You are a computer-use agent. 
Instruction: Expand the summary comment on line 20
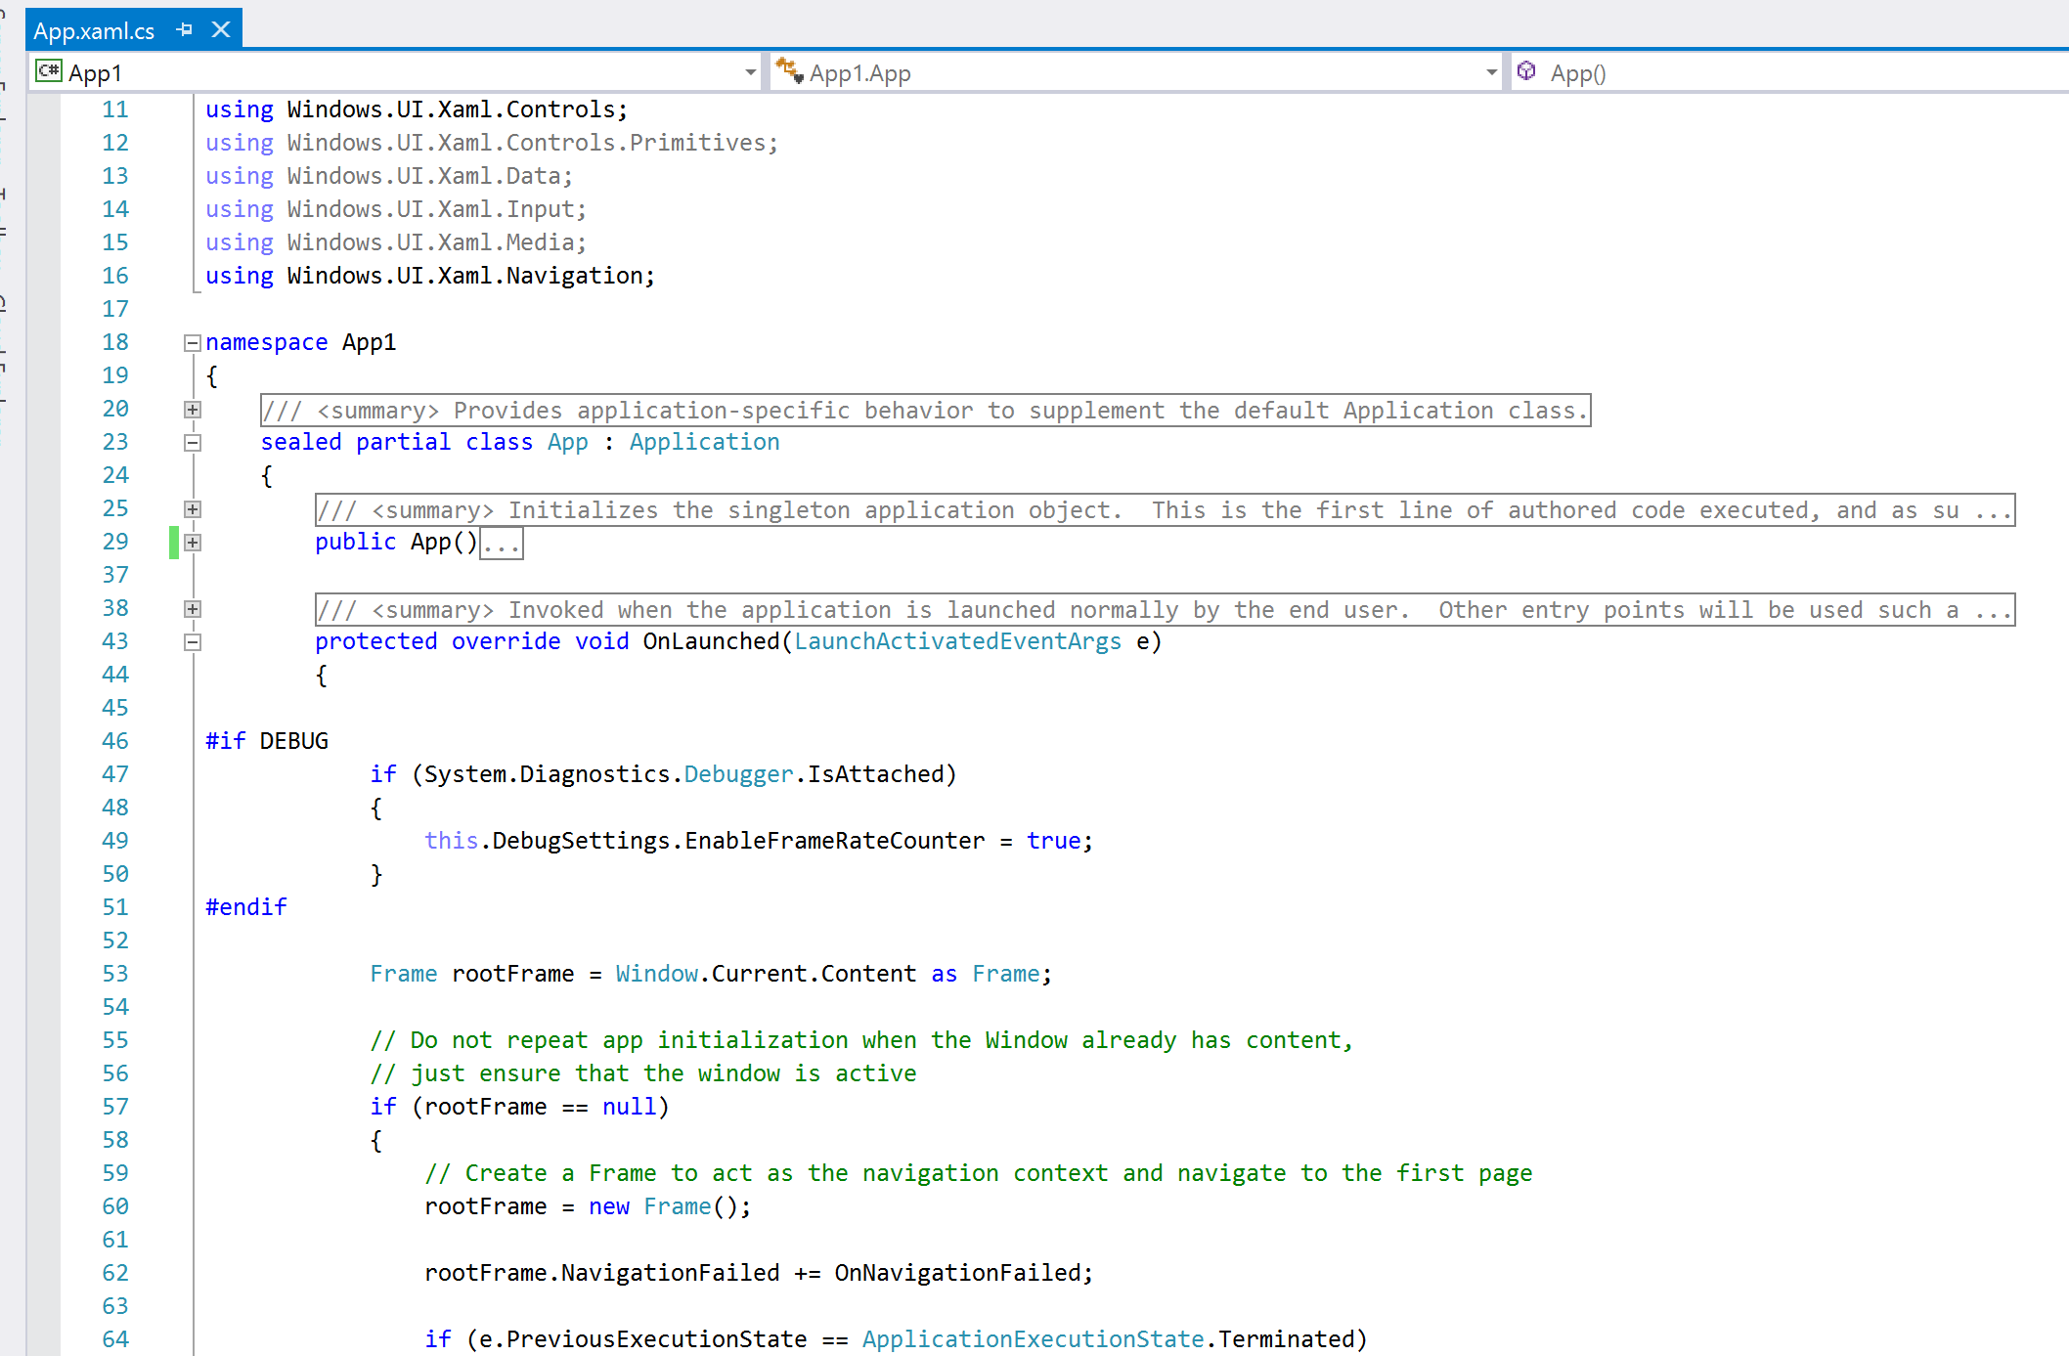click(193, 410)
